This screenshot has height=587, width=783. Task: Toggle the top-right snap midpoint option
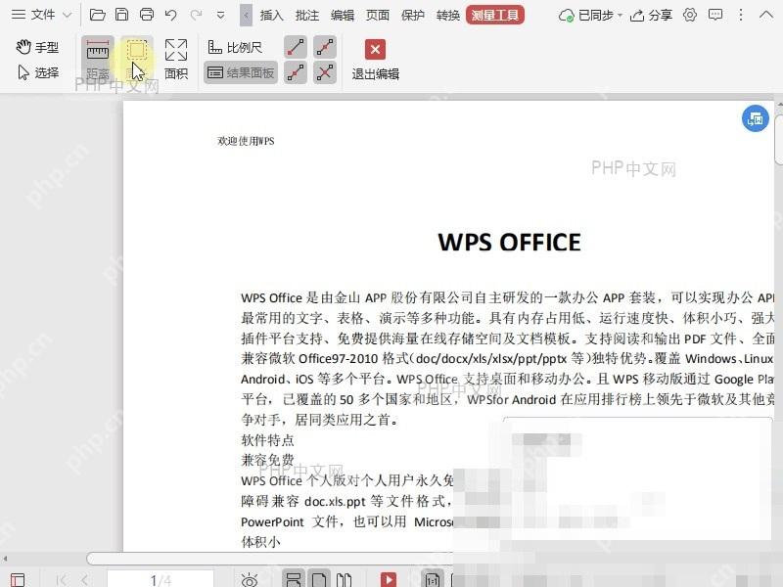tap(325, 47)
